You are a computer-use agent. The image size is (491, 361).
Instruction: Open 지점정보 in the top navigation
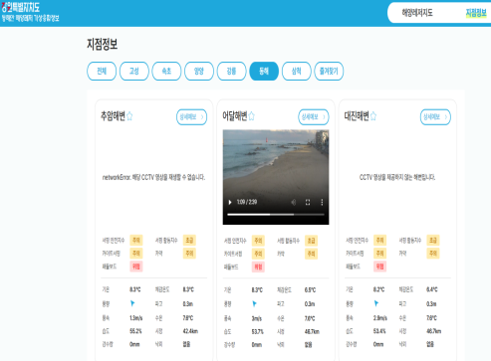(476, 13)
